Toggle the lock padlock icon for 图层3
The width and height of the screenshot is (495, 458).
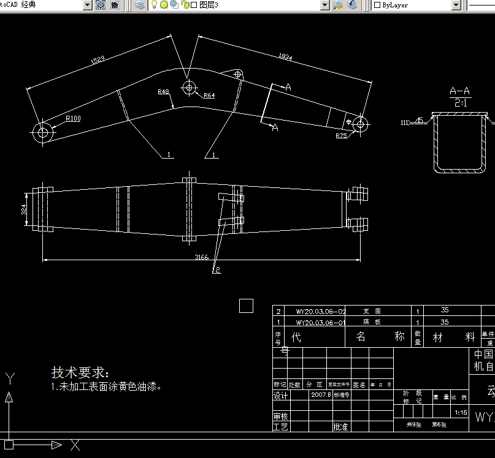185,5
